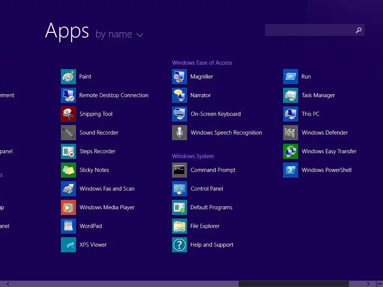The width and height of the screenshot is (383, 287).
Task: Click the 'On-Screen Keyboard' label
Action: (x=216, y=114)
